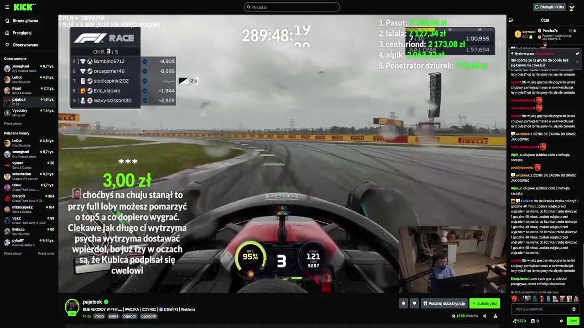Image resolution: width=584 pixels, height=328 pixels.
Task: Click the Steryd3 channel avatar
Action: pyautogui.click(x=7, y=198)
